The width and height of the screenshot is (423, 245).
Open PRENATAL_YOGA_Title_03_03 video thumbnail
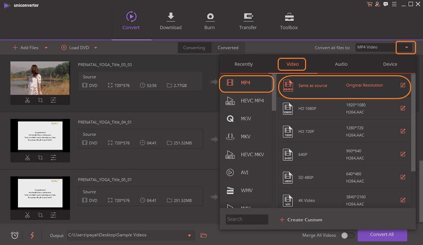click(40, 78)
